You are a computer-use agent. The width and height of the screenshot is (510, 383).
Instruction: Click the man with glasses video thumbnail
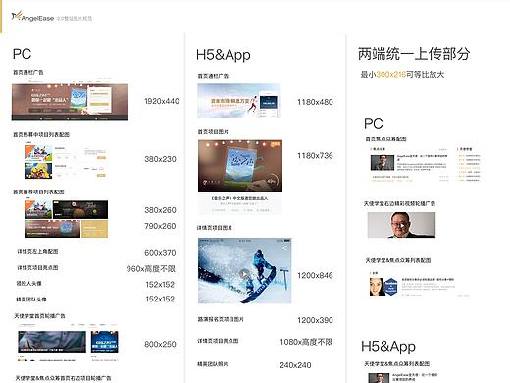point(401,225)
